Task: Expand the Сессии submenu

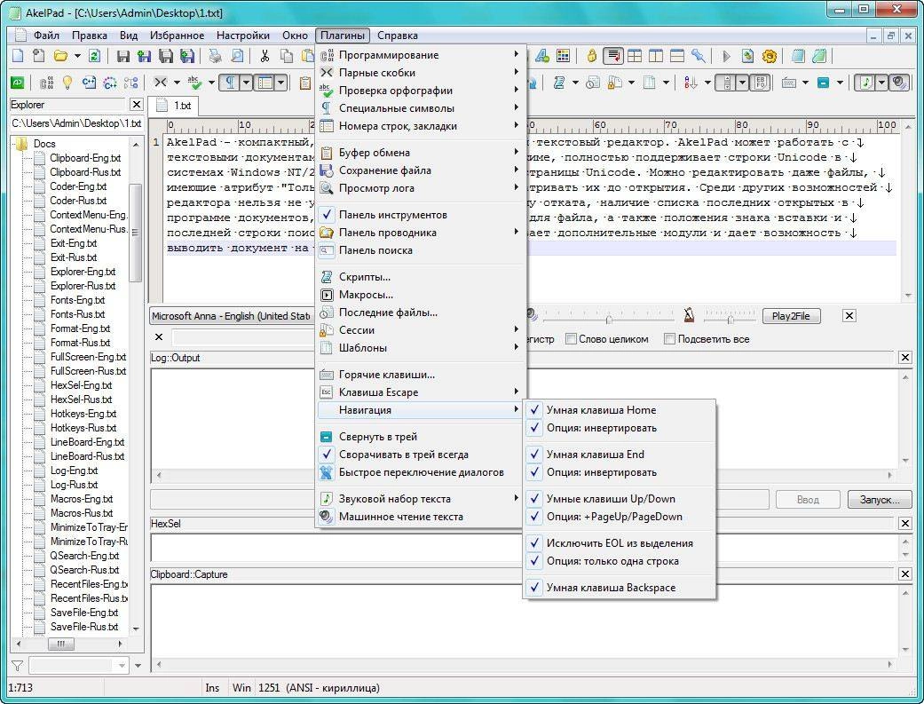Action: pos(420,330)
